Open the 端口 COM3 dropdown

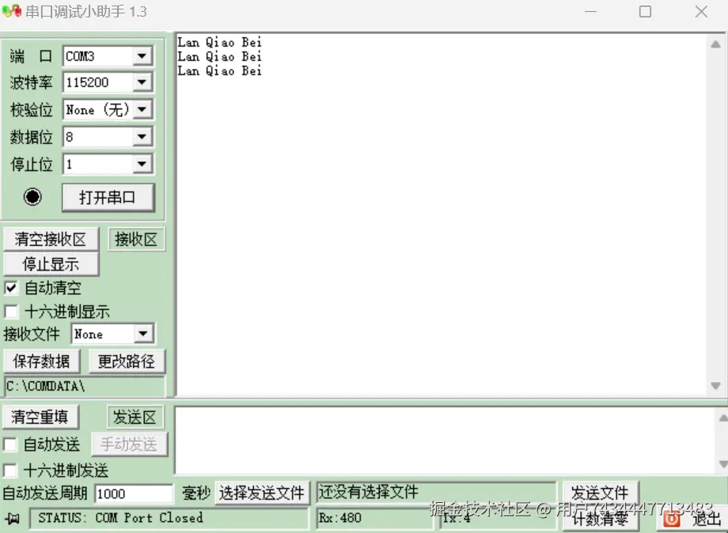142,56
